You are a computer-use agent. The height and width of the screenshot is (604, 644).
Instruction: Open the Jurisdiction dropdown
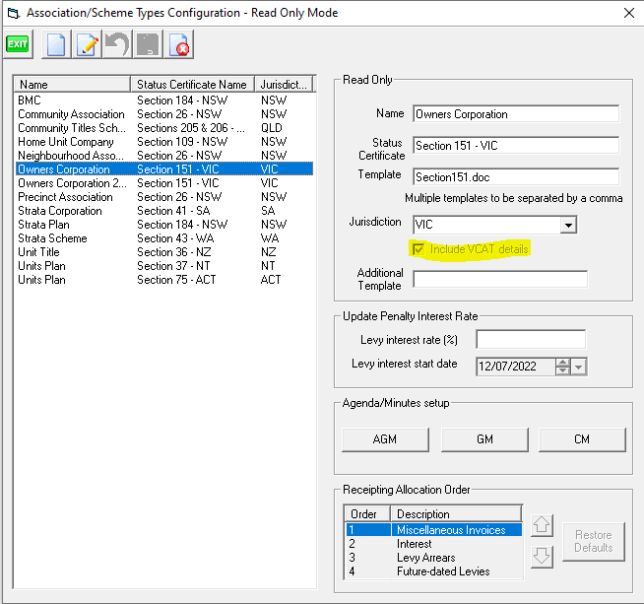point(568,225)
